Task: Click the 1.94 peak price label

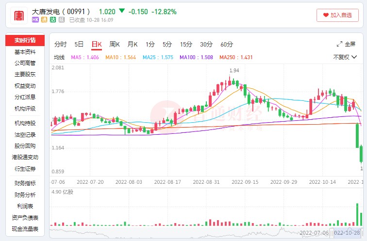Action: 234,70
